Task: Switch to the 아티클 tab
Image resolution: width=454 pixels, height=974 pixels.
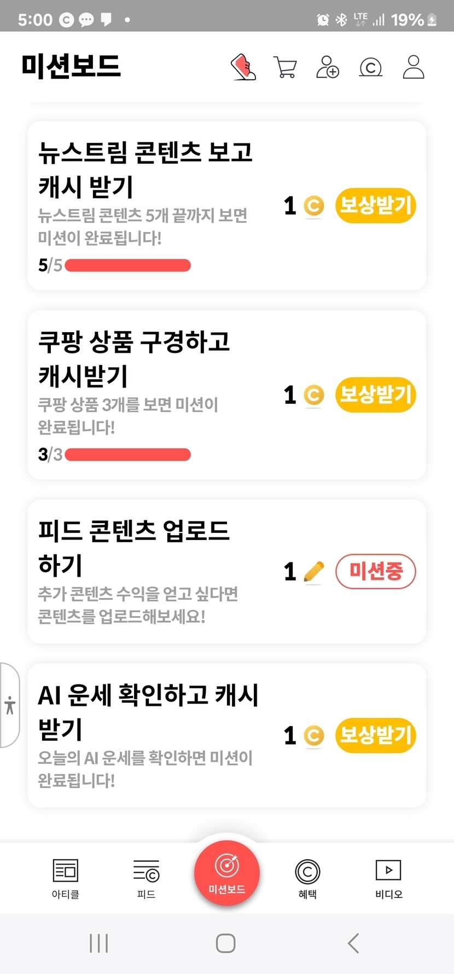Action: pyautogui.click(x=66, y=878)
